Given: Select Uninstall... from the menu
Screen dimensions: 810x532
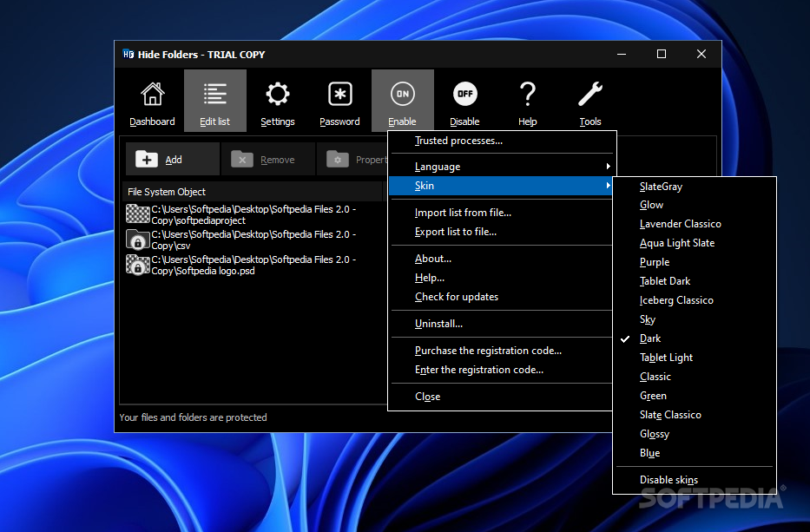Looking at the screenshot, I should point(501,324).
